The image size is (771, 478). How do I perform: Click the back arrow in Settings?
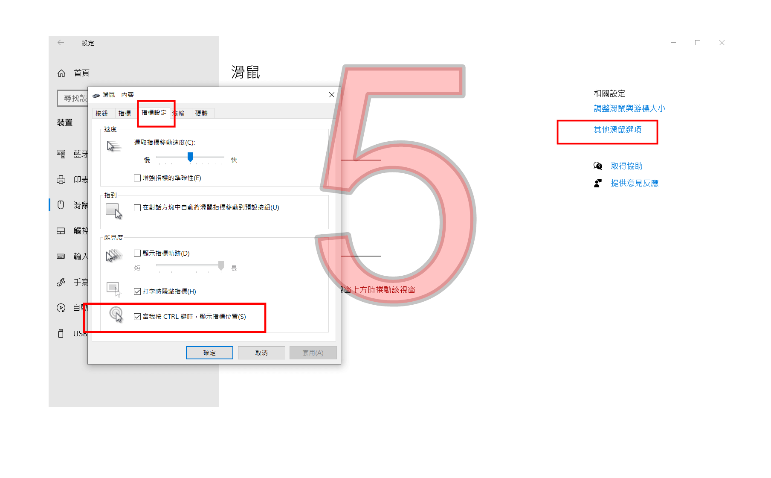(61, 43)
